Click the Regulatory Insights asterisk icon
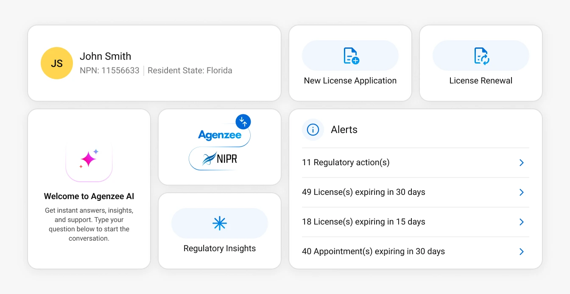 (220, 223)
